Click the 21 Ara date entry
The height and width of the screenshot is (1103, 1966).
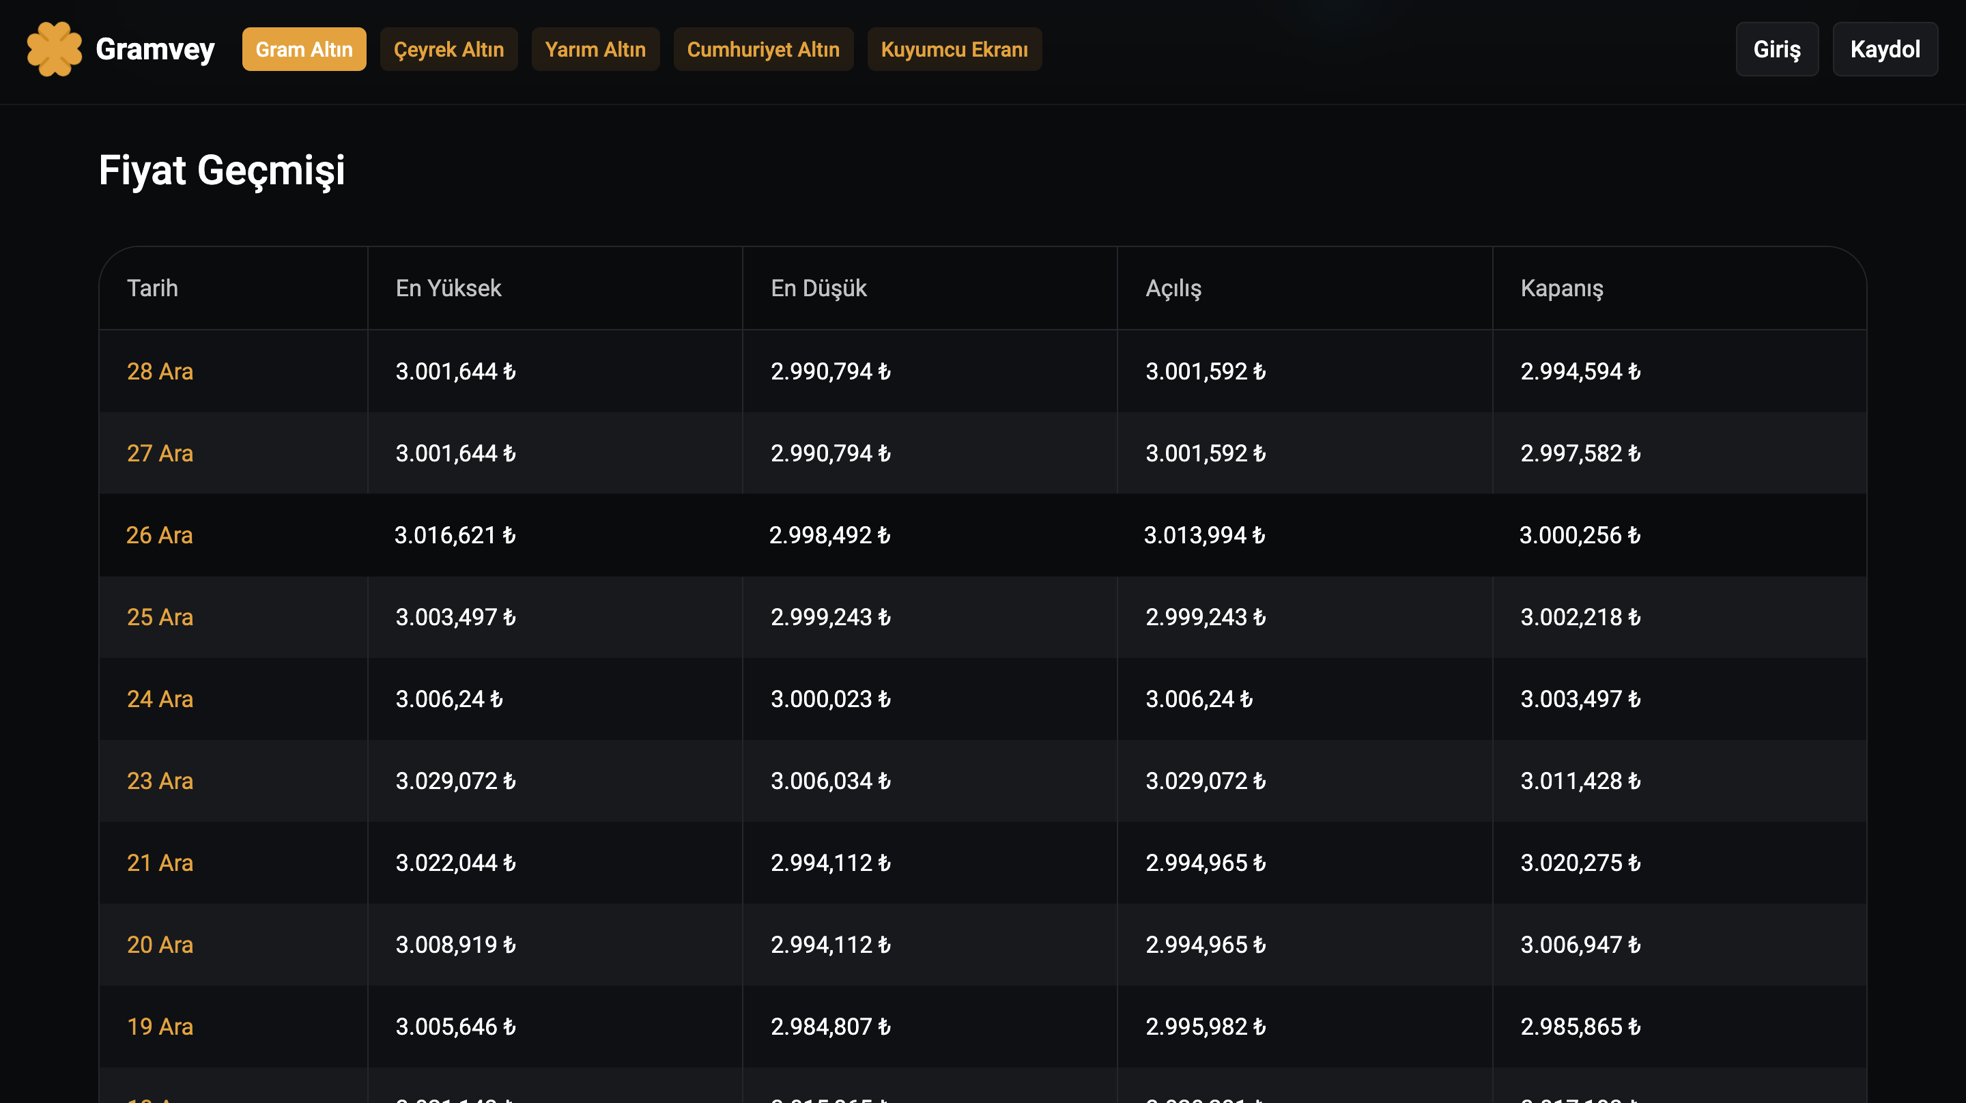point(160,863)
